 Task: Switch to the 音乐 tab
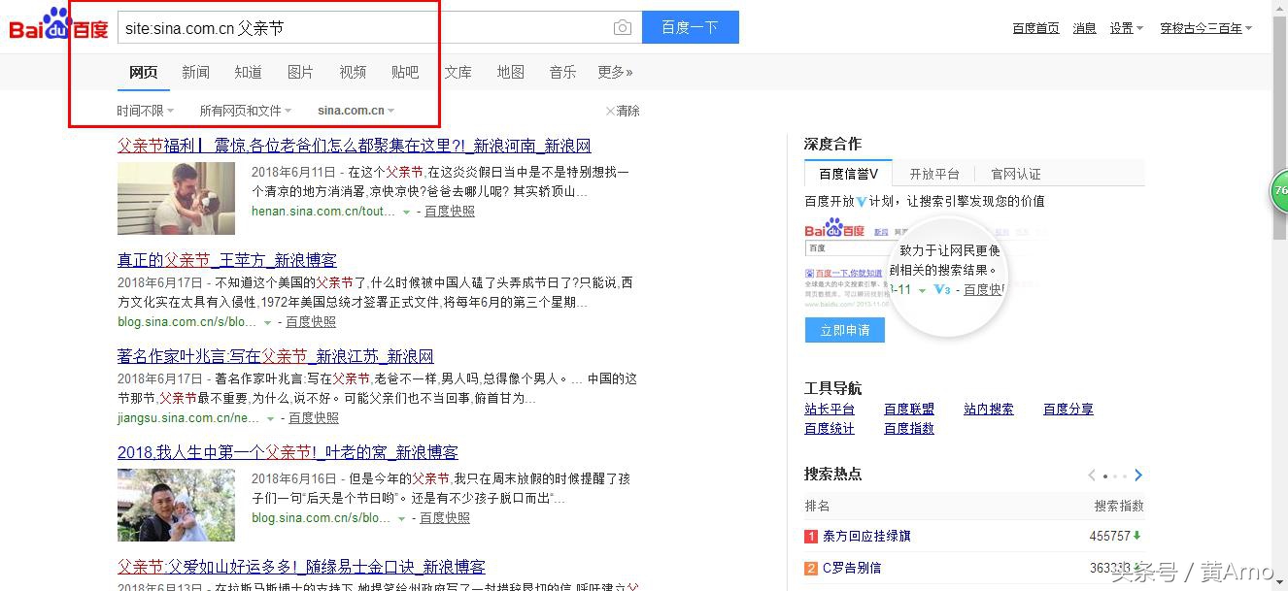563,72
